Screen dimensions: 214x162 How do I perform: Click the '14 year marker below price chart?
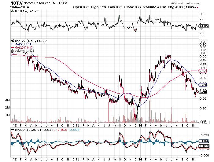click(x=140, y=125)
